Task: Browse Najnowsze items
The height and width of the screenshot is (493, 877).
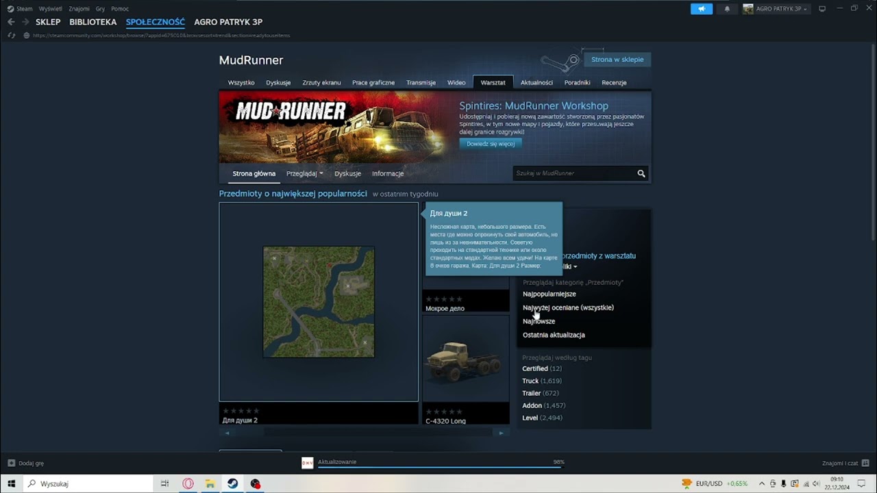Action: click(539, 321)
